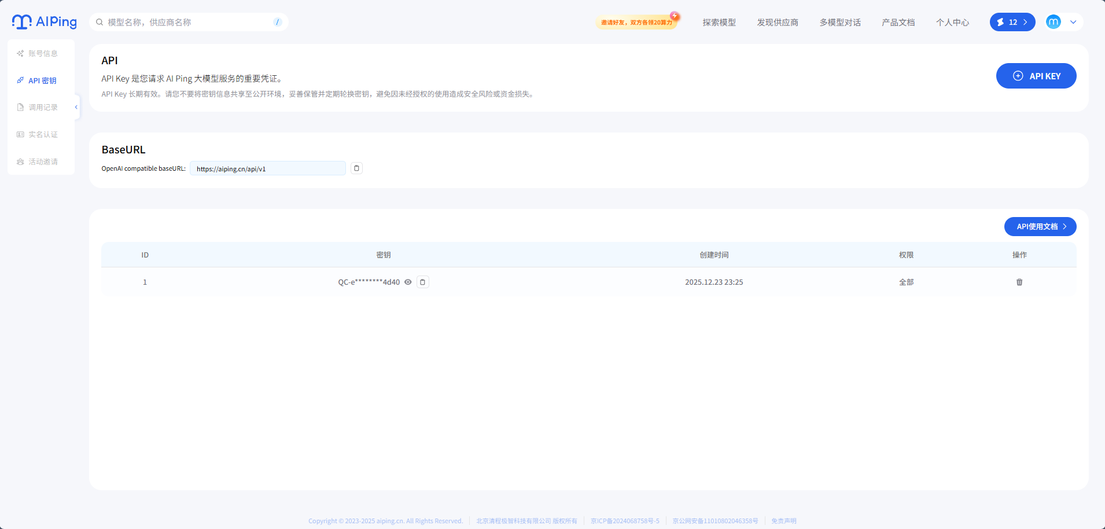Click the creation time 2025.12.23 23:25
This screenshot has width=1105, height=529.
pos(714,282)
